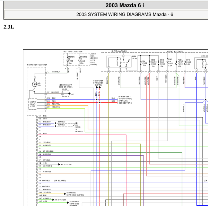Click the 'FUEL PUMP FUSE 15A' label
The width and height of the screenshot is (208, 206).
coord(180,63)
